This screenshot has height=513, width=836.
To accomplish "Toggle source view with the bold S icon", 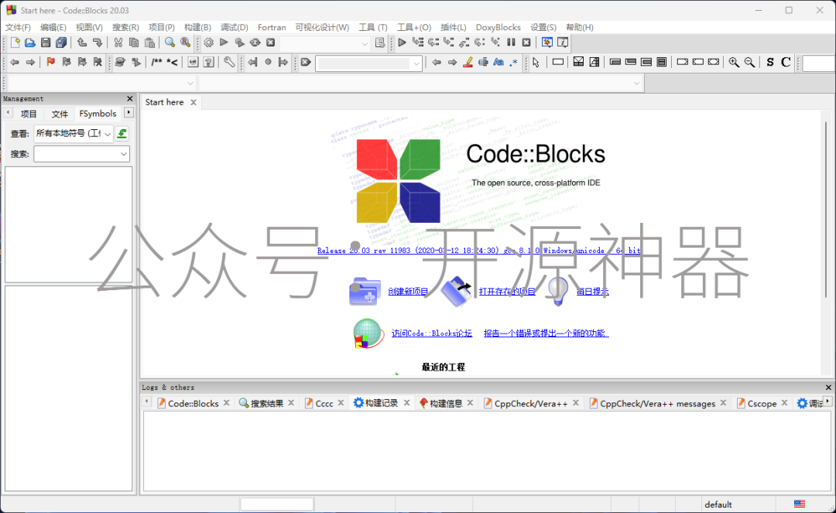I will (x=770, y=63).
